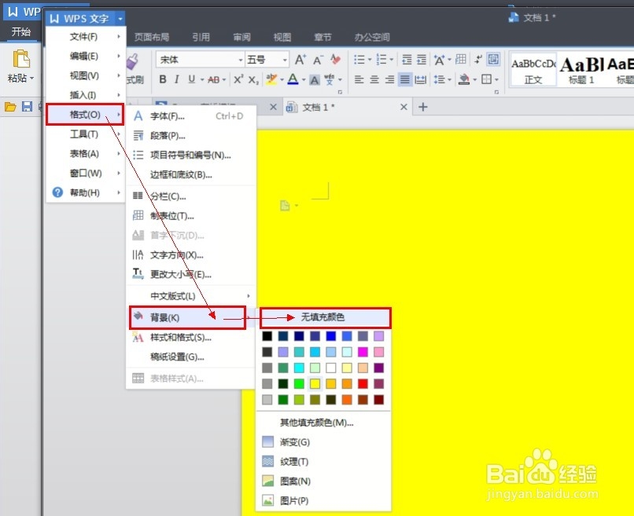Open the highlight color tool
Screen dimensions: 634x516
(x=273, y=79)
